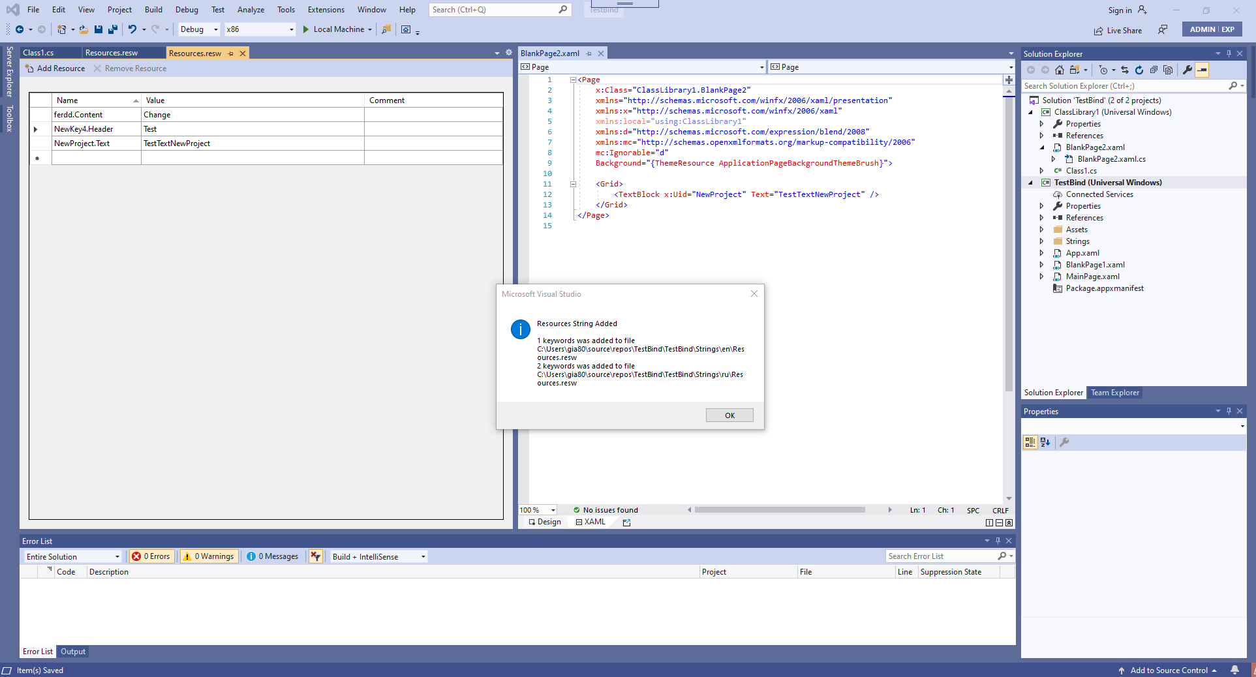The height and width of the screenshot is (677, 1256).
Task: Toggle pin on the Resources.resw tab
Action: [231, 53]
